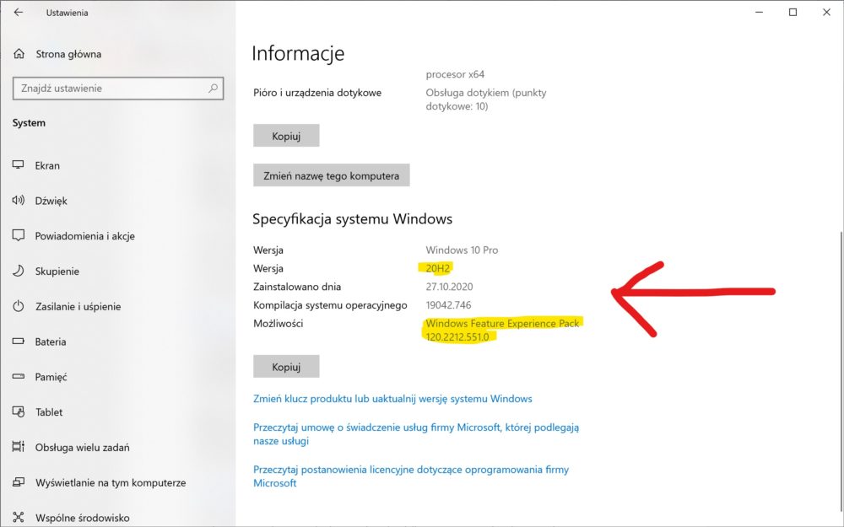This screenshot has height=527, width=844.
Task: Open Przeczytaj umowę o świadczenie usług link
Action: tap(416, 434)
